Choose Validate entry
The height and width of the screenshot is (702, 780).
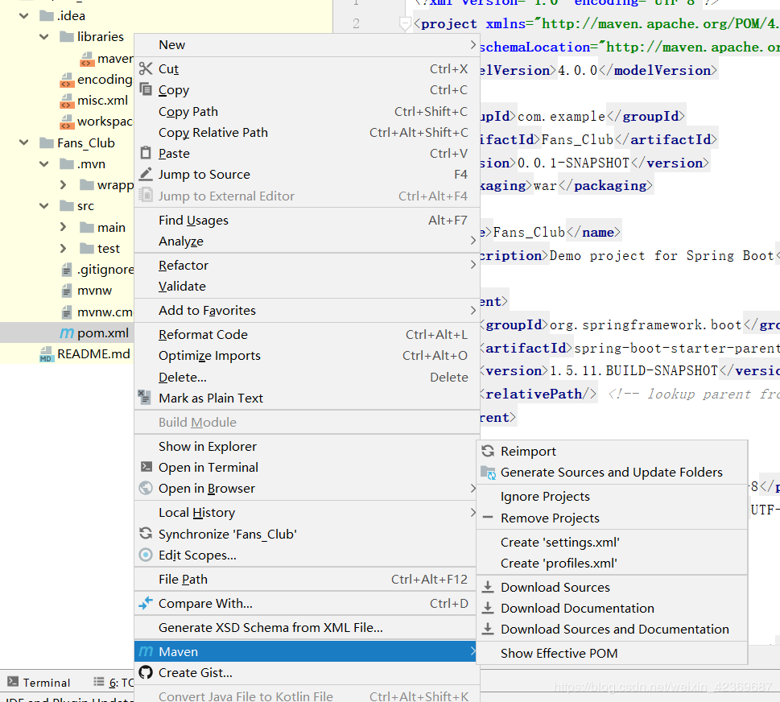point(307,286)
